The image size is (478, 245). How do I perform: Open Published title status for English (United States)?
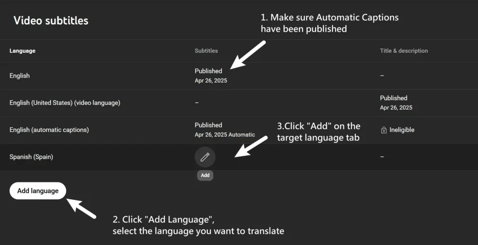tap(394, 98)
